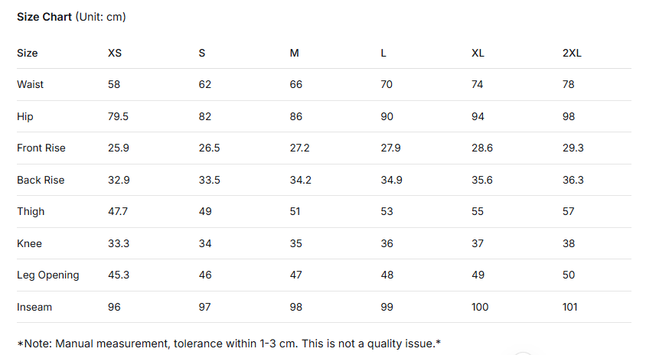Select the M column header
The image size is (646, 355).
click(x=295, y=53)
